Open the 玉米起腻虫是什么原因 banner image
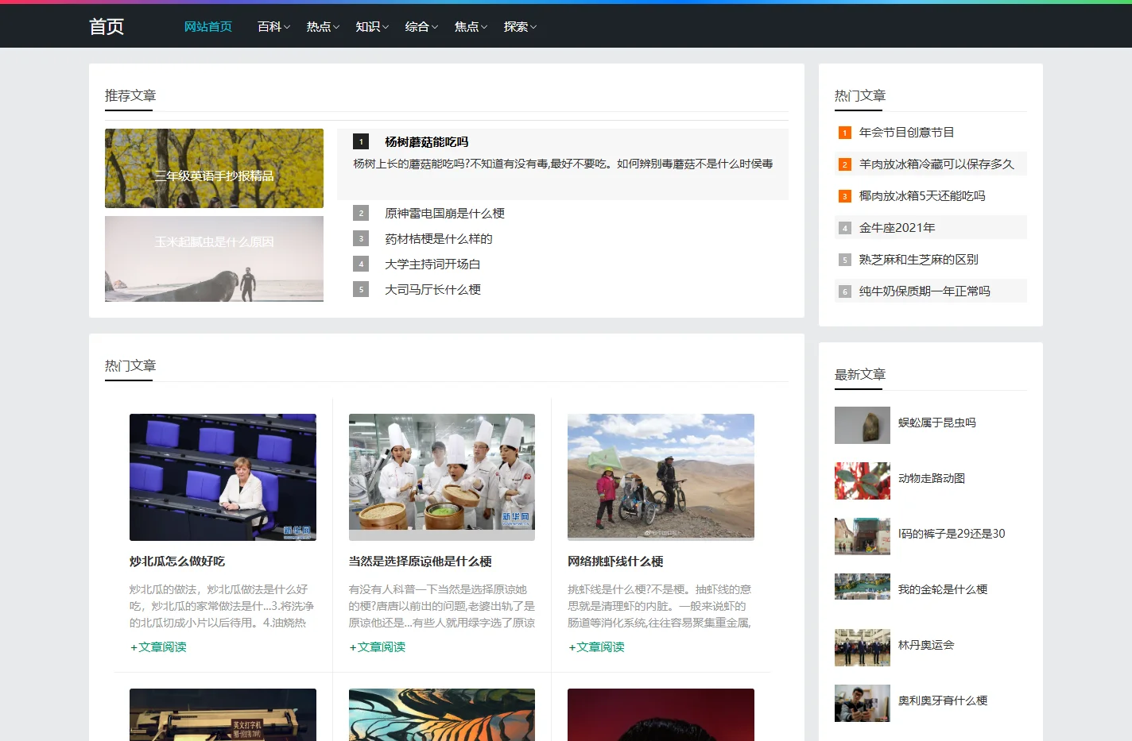The image size is (1132, 741). point(214,259)
